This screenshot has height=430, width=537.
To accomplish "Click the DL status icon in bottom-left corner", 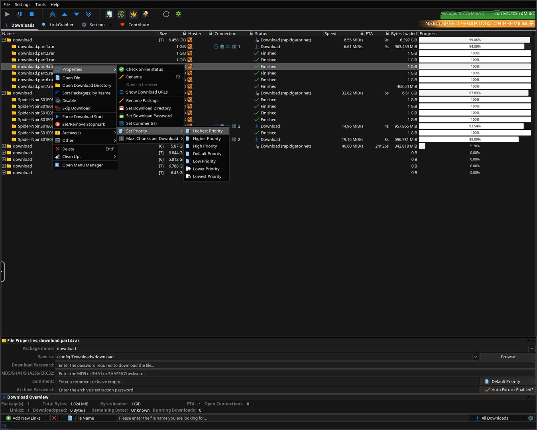I will click(5, 426).
